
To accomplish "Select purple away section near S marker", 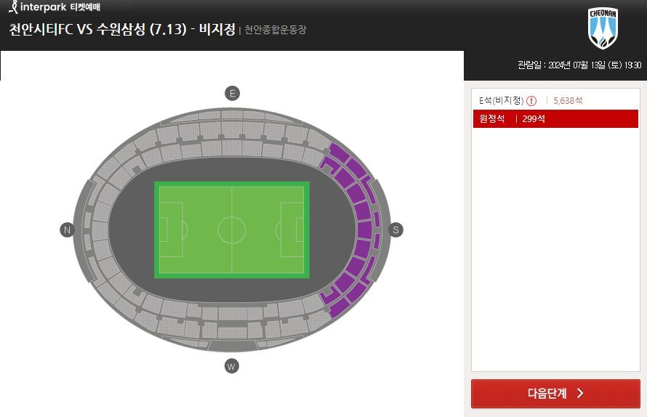I will (x=364, y=230).
